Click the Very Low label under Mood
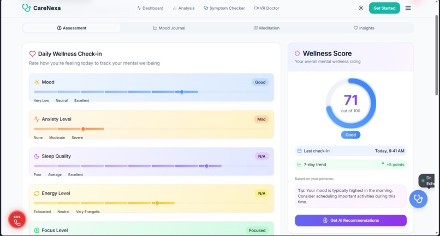Image resolution: width=440 pixels, height=236 pixels. [x=41, y=100]
